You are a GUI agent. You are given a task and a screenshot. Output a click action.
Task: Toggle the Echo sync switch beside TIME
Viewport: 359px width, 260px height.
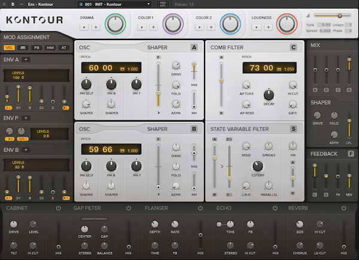[219, 224]
